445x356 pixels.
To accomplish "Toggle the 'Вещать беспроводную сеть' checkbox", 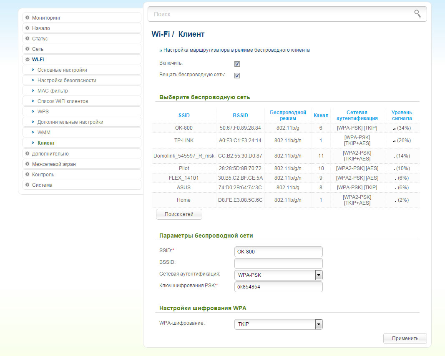I will click(237, 76).
